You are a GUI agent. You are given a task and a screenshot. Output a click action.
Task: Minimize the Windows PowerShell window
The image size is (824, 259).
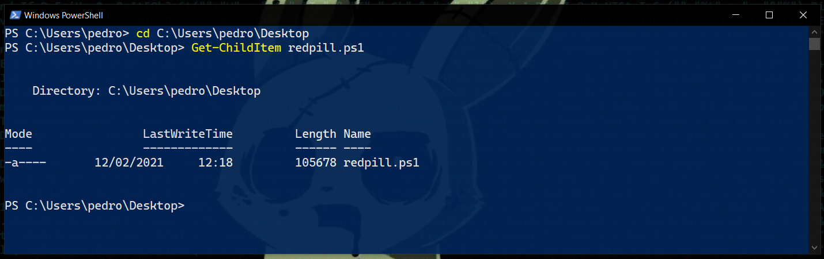[x=734, y=16]
